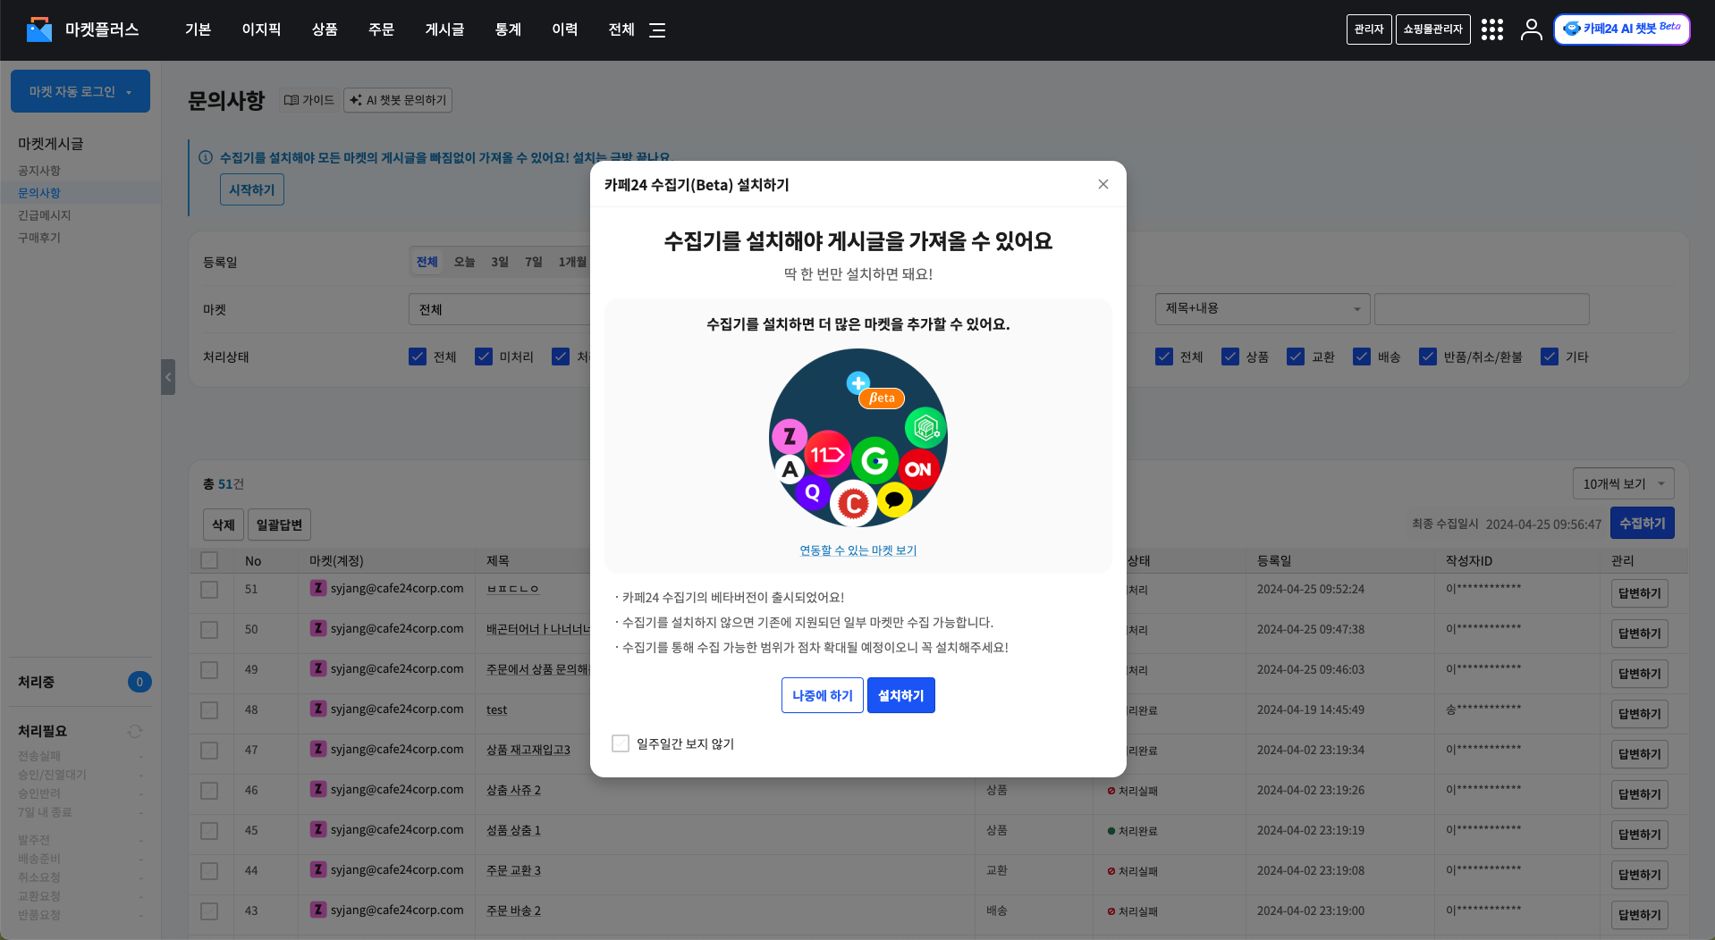Viewport: 1715px width, 940px height.
Task: Open the 주문 top menu
Action: (381, 29)
